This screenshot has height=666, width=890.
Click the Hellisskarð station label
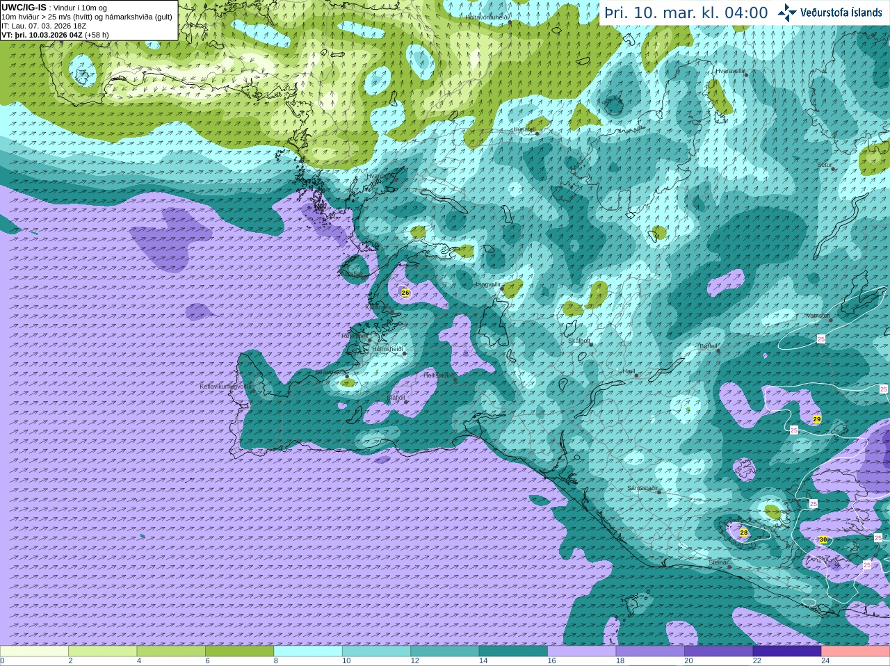439,375
